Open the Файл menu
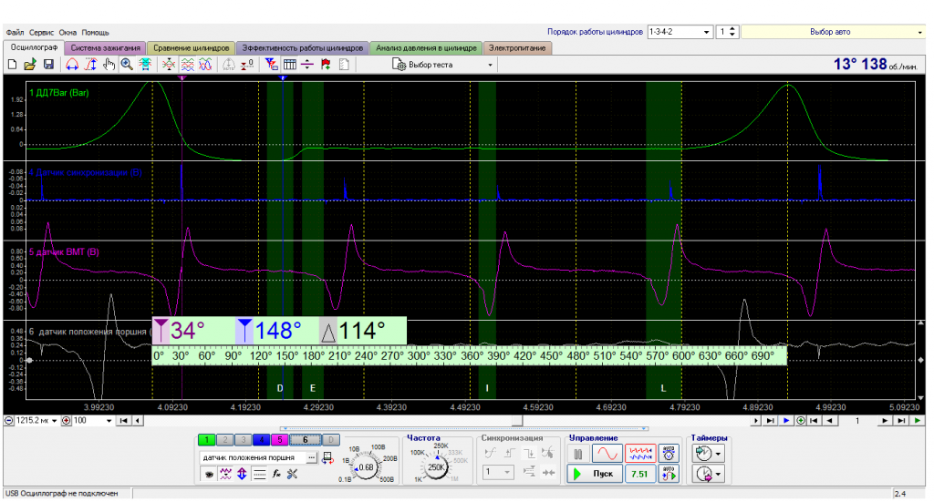The height and width of the screenshot is (502, 934). [x=15, y=32]
